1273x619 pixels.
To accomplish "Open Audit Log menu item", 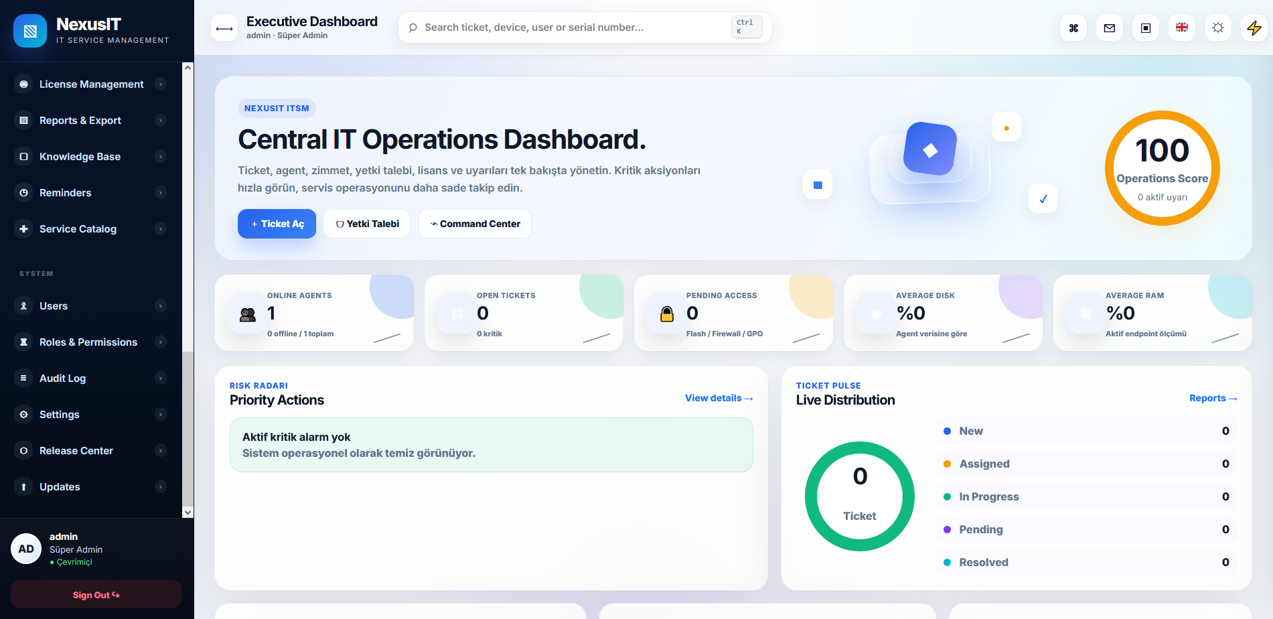I will pos(91,379).
